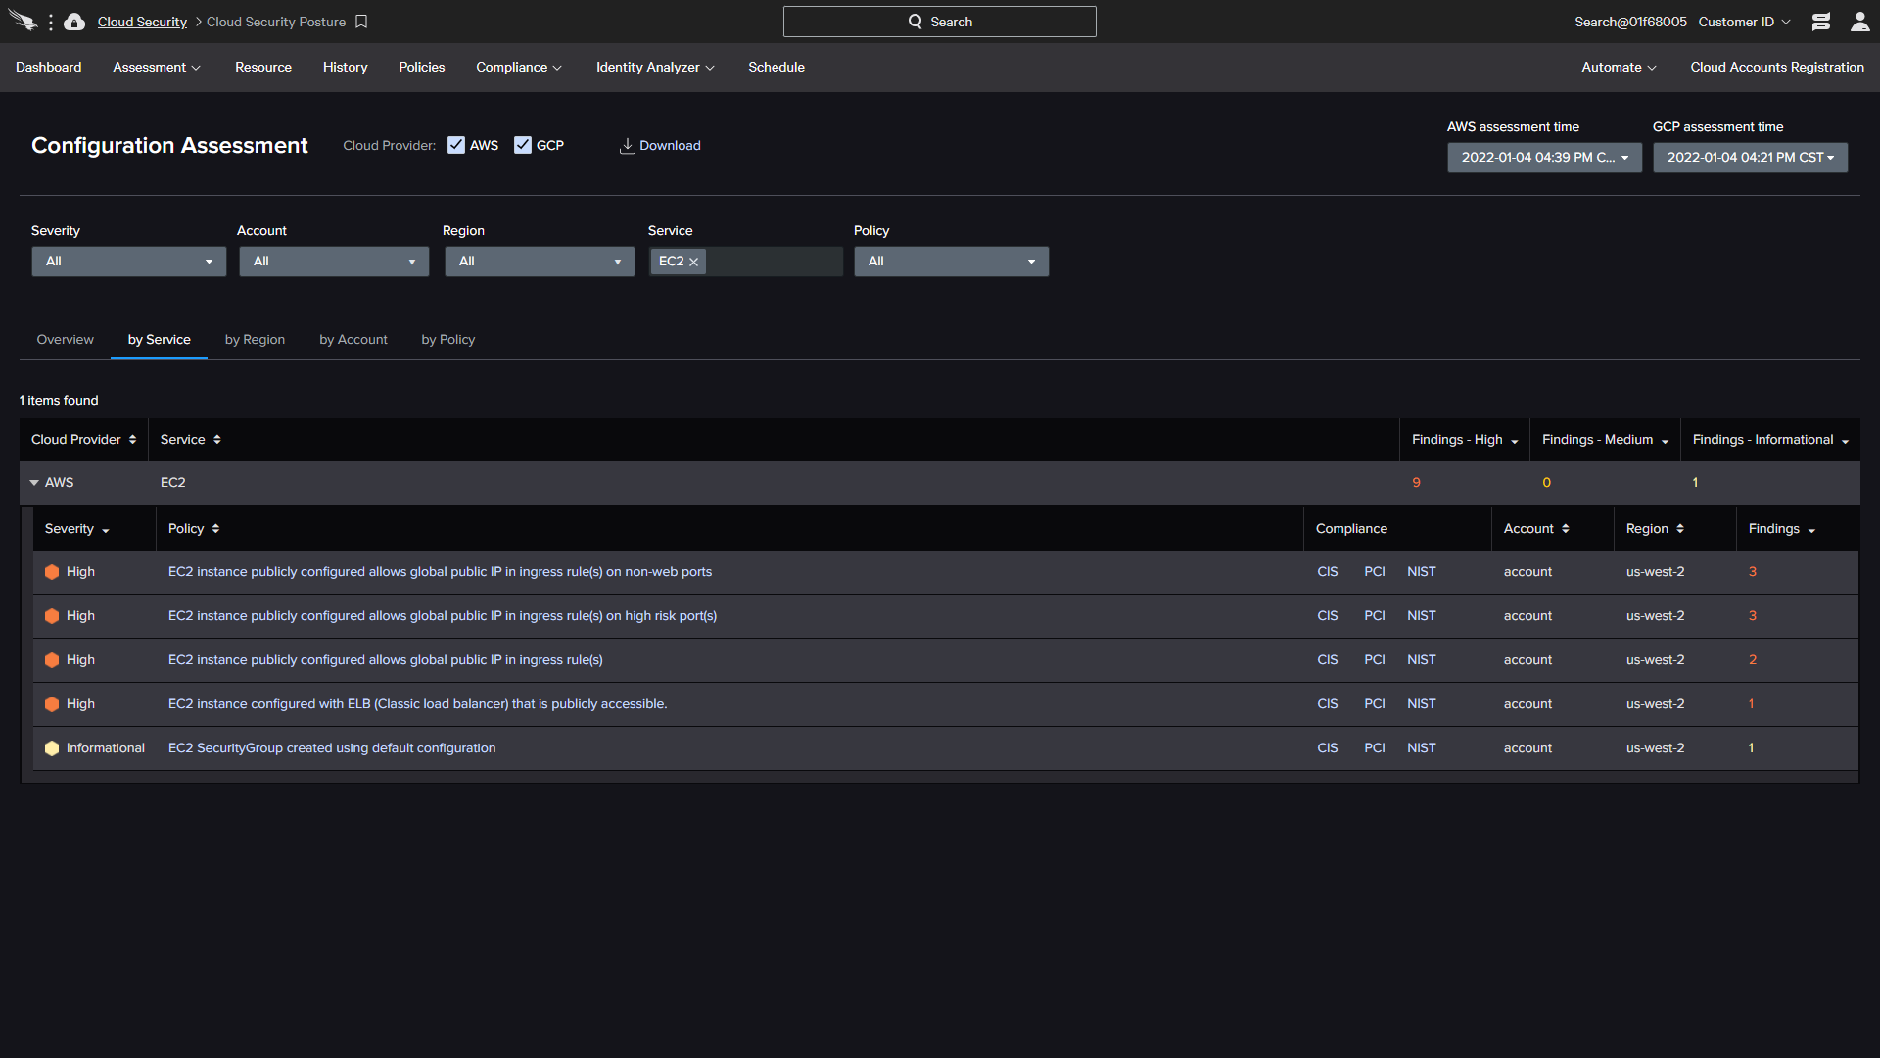The image size is (1880, 1058).
Task: Toggle the GCP cloud provider checkbox
Action: [523, 145]
